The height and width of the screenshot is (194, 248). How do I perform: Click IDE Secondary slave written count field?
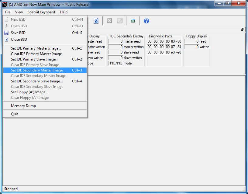pos(115,58)
